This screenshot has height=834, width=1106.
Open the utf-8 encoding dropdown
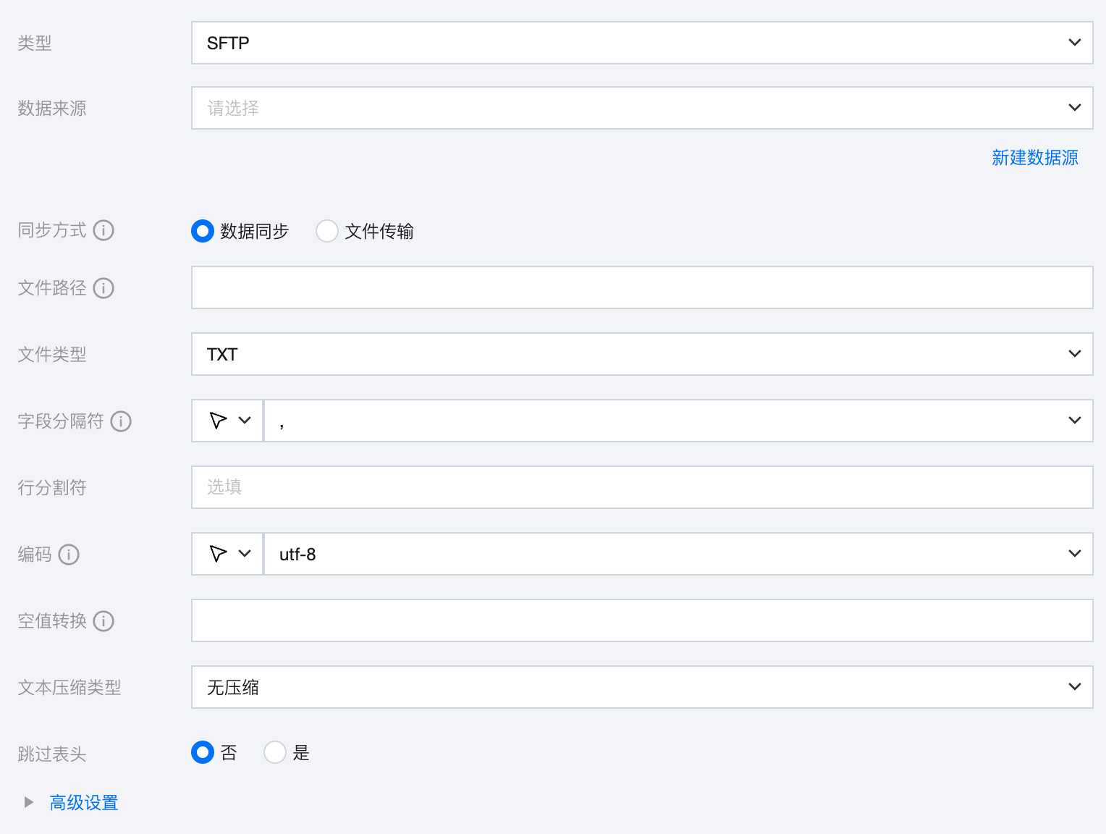[x=678, y=554]
